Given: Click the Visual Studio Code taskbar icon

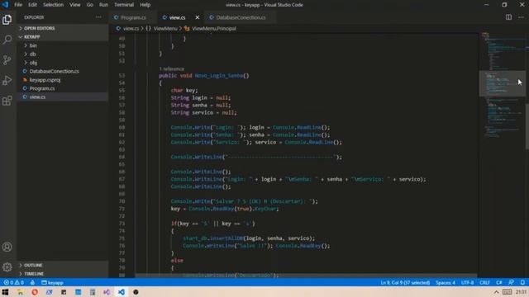Looking at the screenshot, I should pyautogui.click(x=122, y=292).
